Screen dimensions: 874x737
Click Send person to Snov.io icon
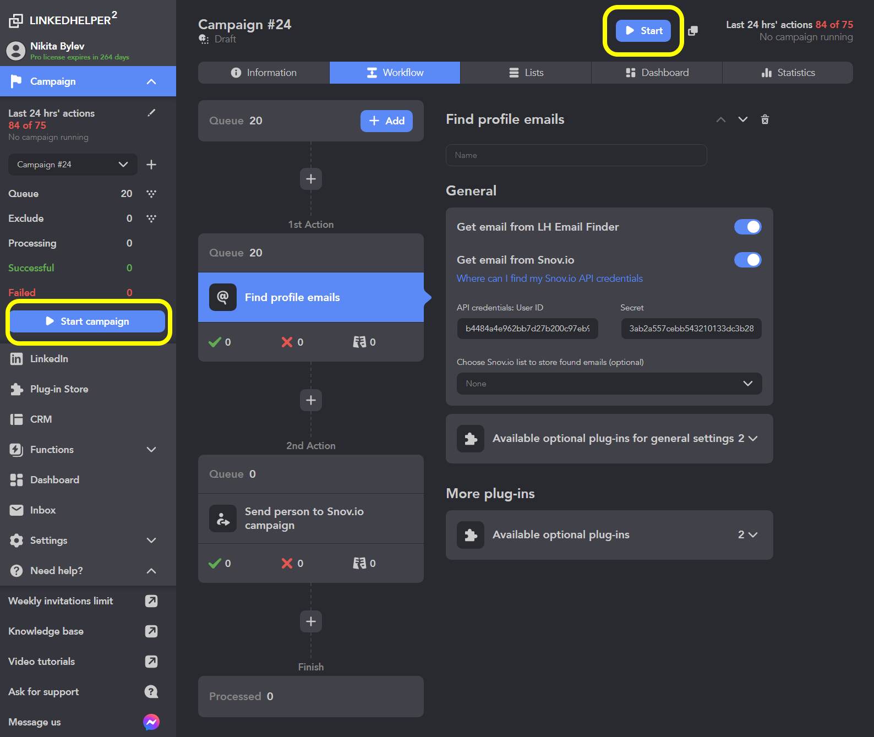click(x=223, y=518)
